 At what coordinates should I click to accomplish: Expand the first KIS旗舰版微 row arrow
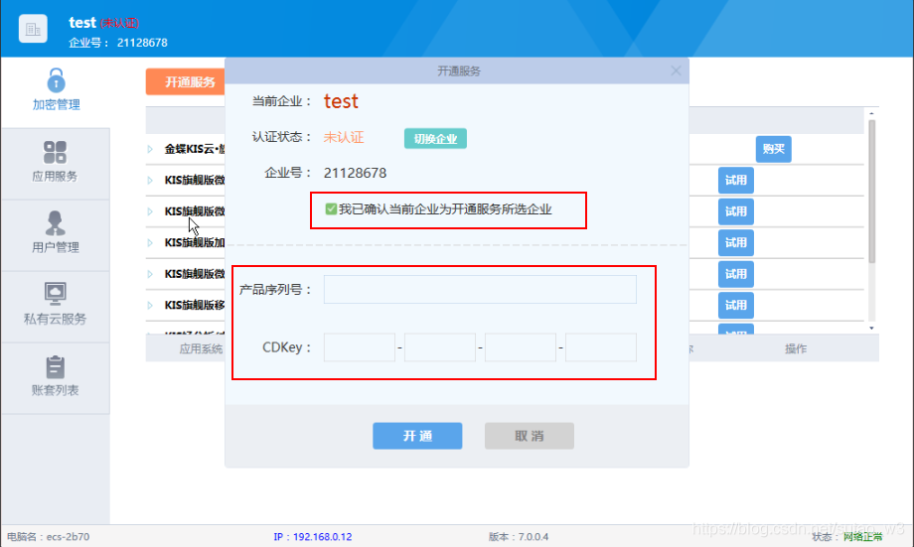pyautogui.click(x=150, y=181)
